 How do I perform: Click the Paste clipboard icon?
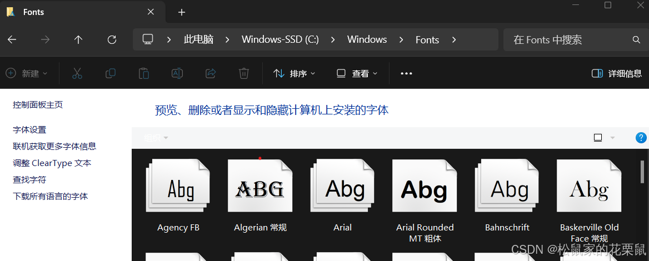(143, 73)
